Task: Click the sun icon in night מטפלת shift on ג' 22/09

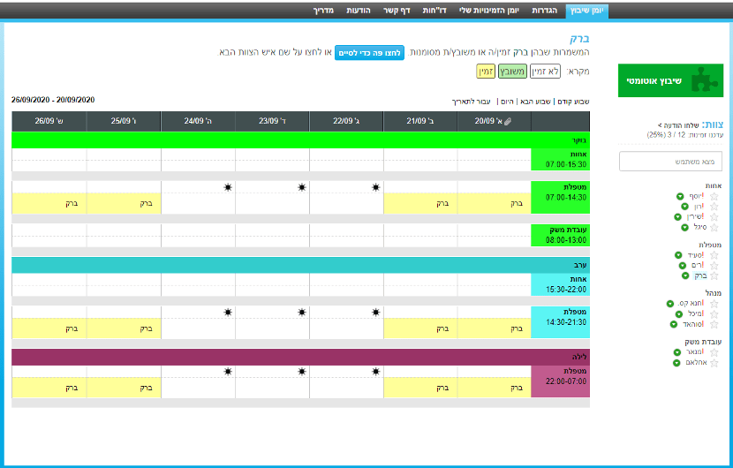Action: (x=377, y=372)
